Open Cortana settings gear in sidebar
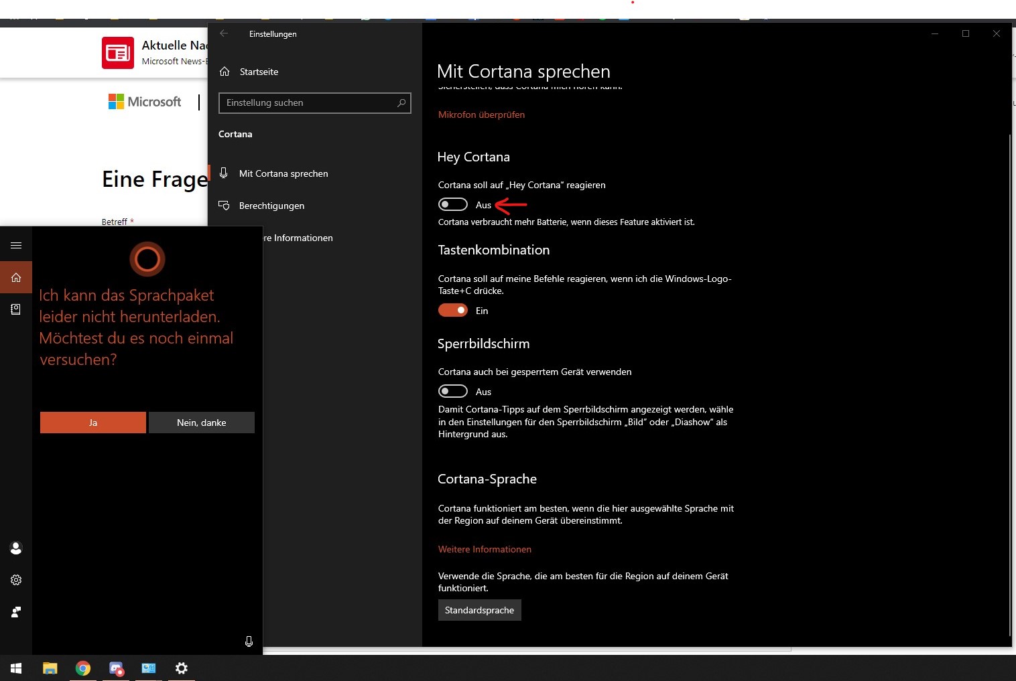The height and width of the screenshot is (681, 1016). click(16, 580)
